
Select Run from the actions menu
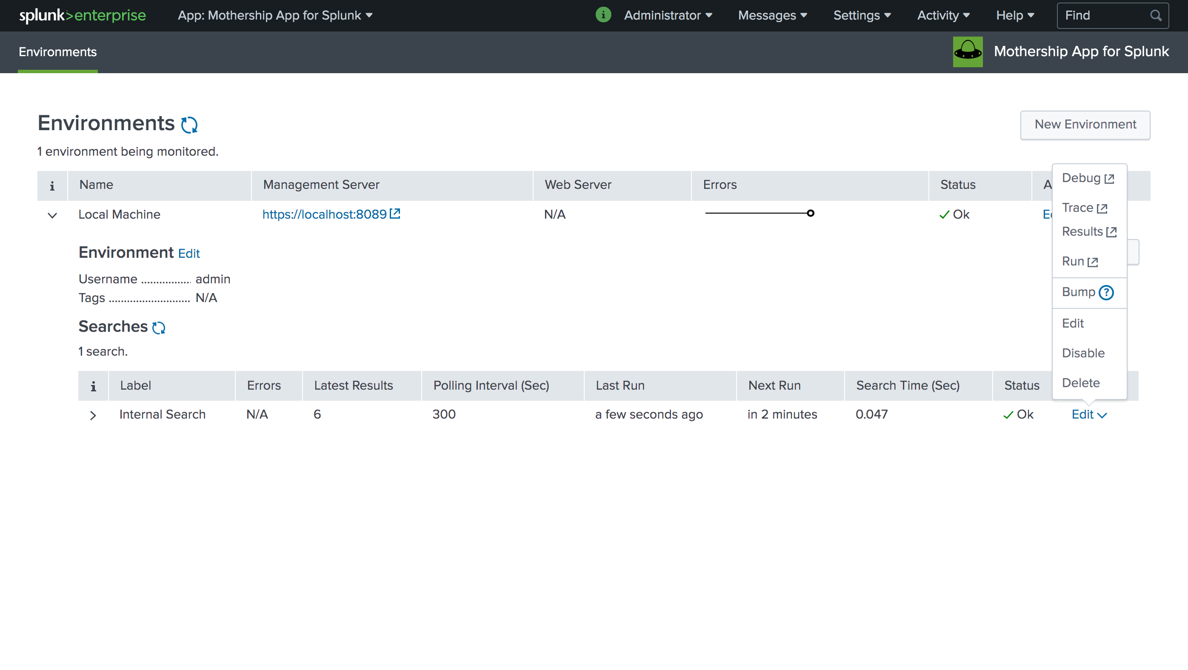point(1079,262)
